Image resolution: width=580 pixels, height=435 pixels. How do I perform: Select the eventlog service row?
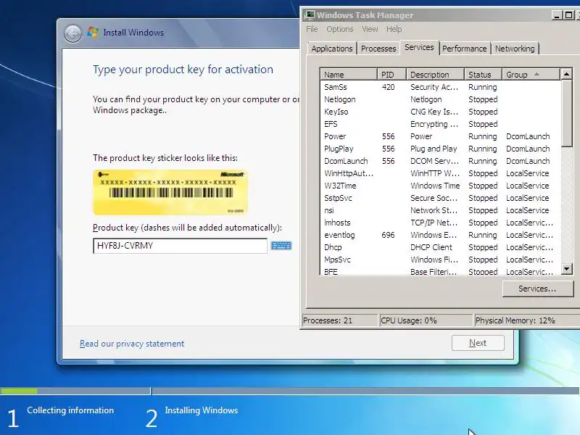click(x=440, y=235)
